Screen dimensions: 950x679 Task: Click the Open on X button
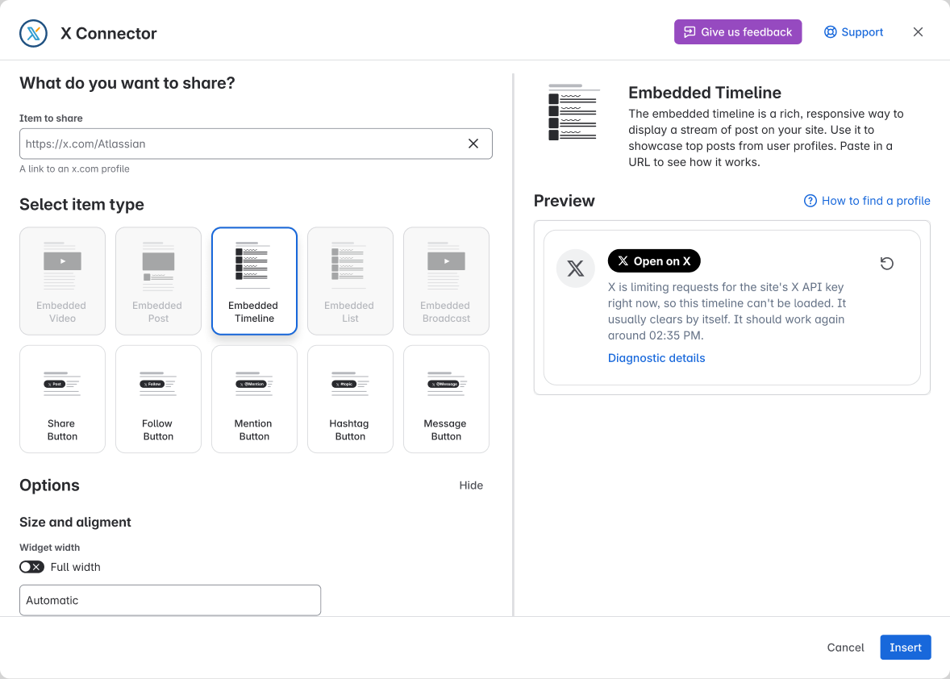coord(654,261)
